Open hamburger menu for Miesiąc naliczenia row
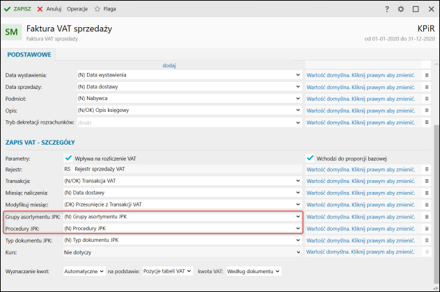Viewport: 440px width, 292px height. pyautogui.click(x=427, y=193)
